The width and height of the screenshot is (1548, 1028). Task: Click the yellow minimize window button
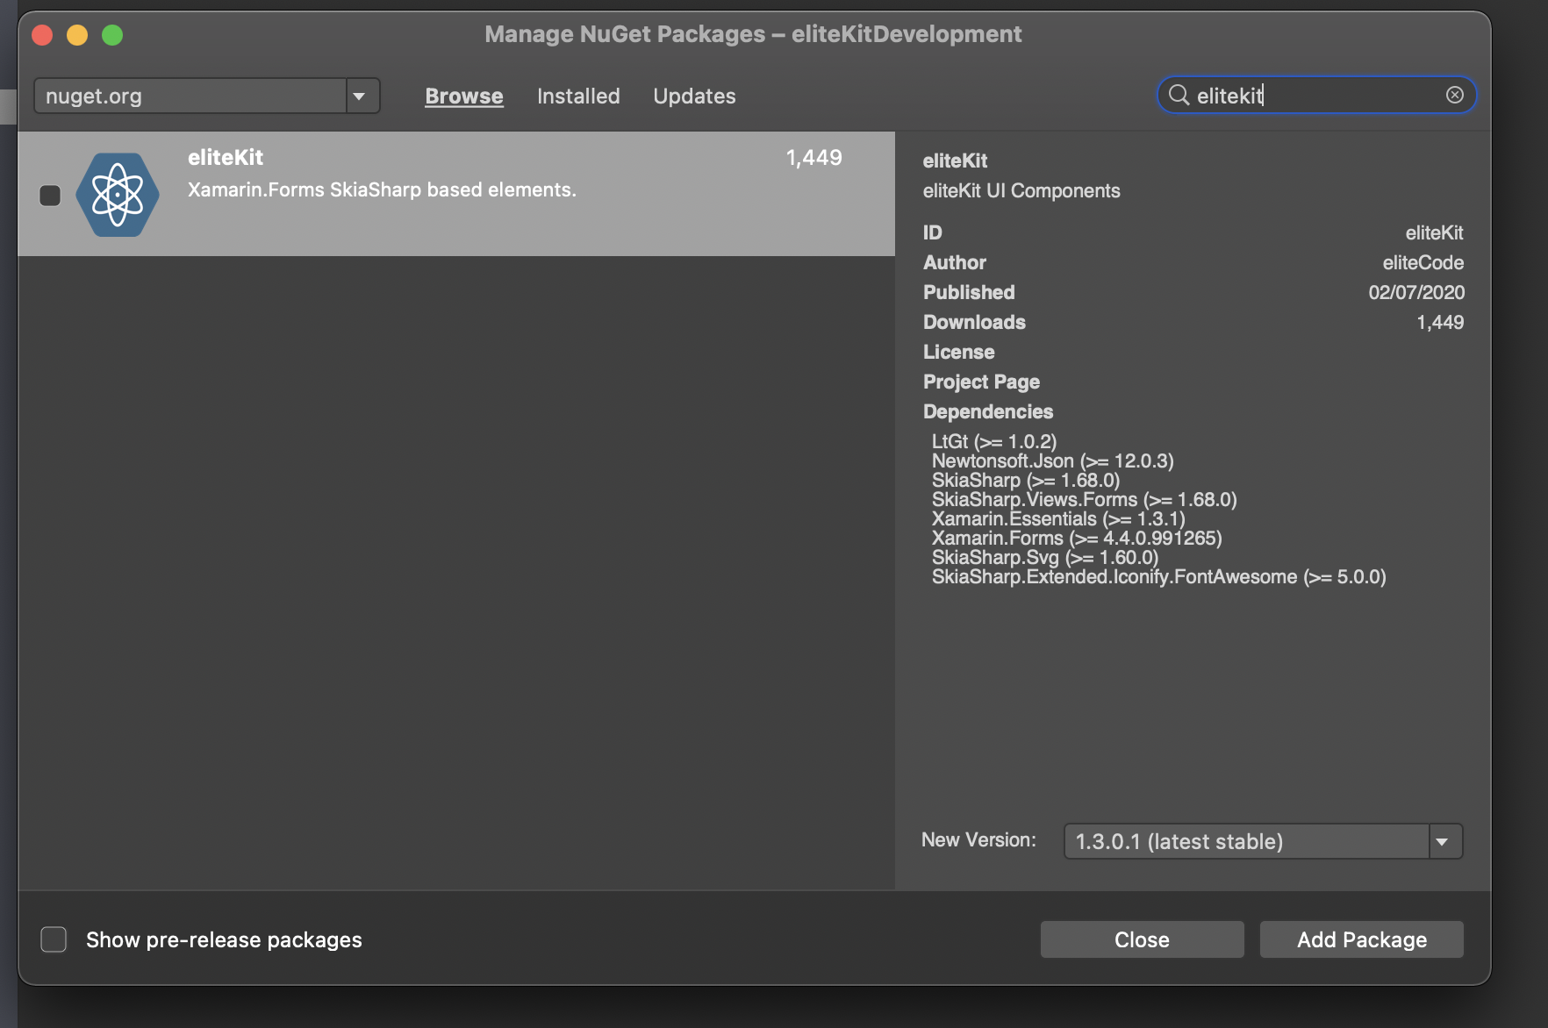coord(77,35)
